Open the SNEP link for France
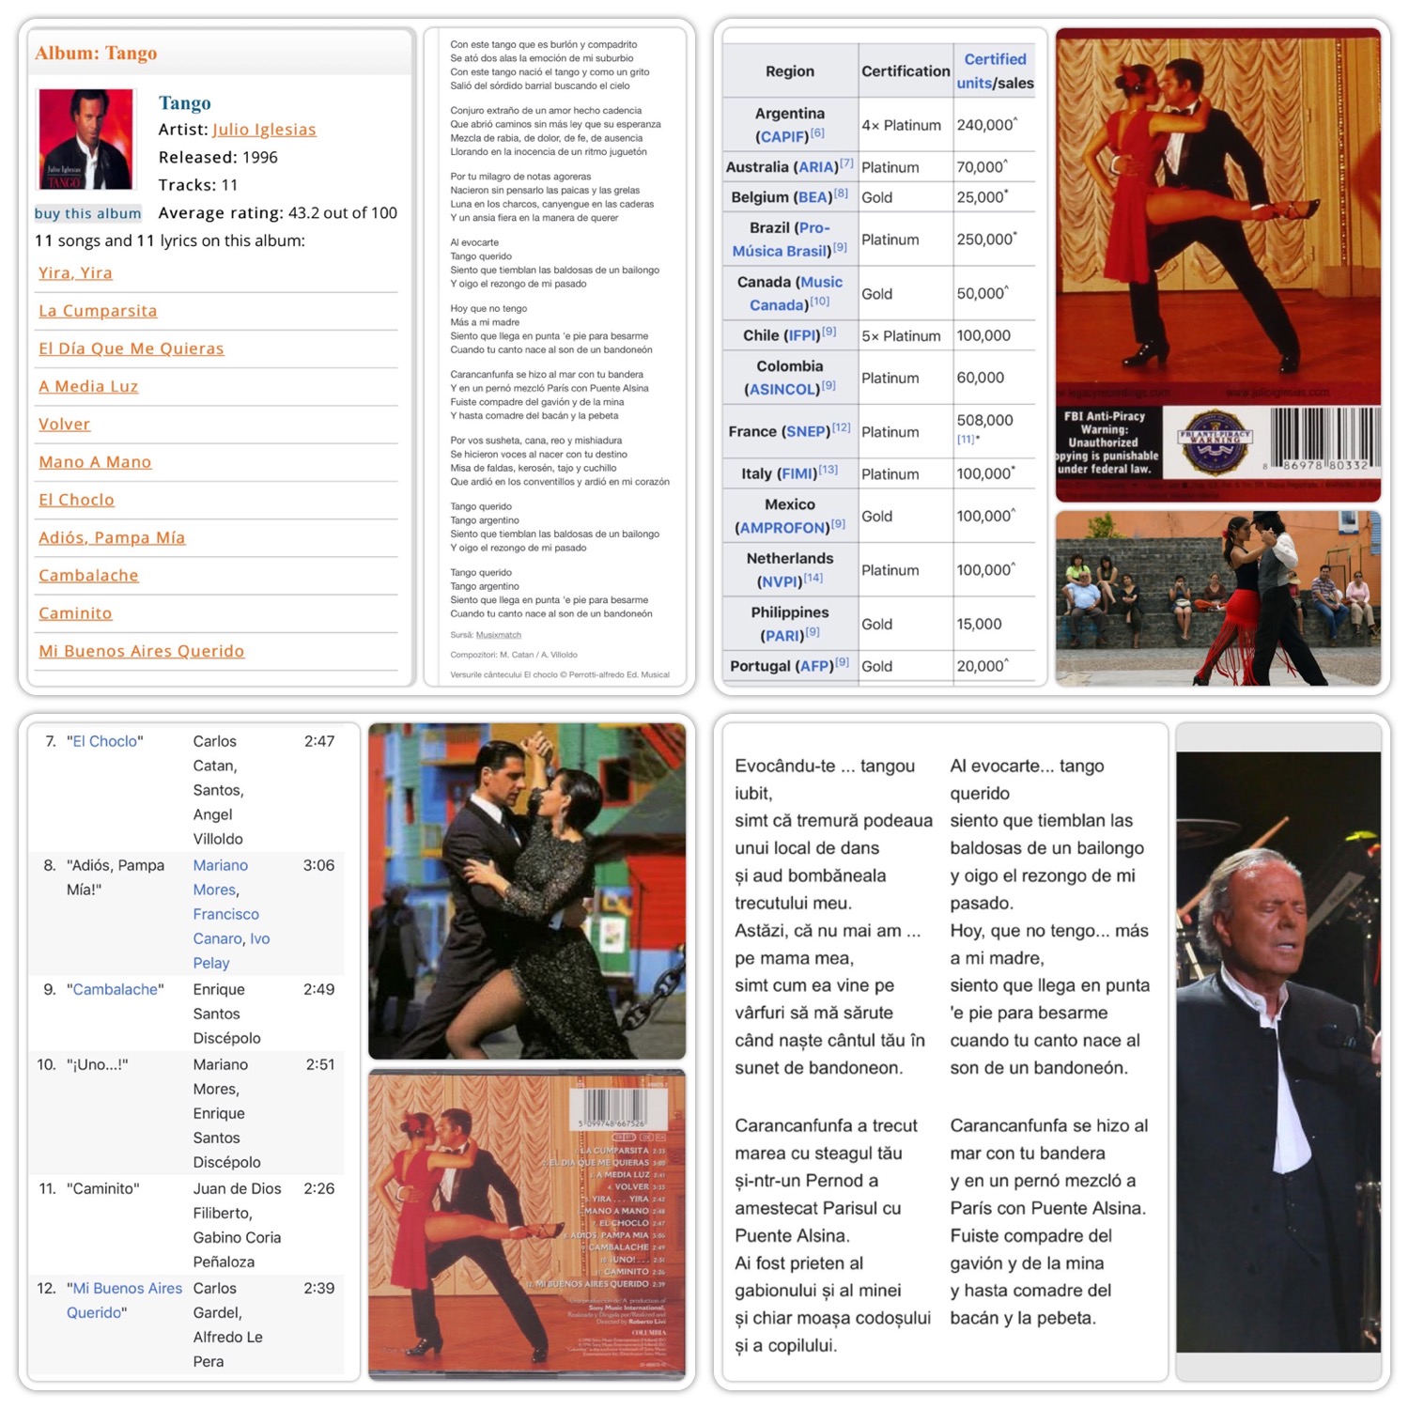The height and width of the screenshot is (1409, 1409). point(808,431)
